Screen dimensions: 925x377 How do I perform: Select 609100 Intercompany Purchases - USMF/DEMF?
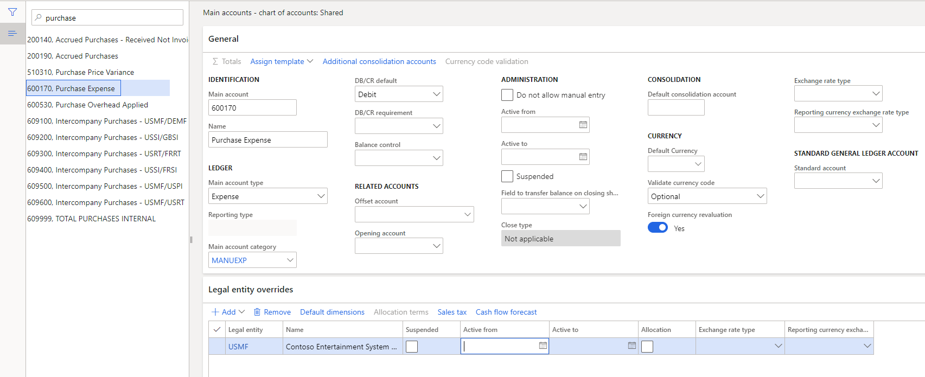[107, 121]
